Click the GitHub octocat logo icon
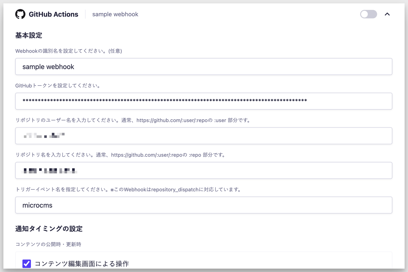This screenshot has width=408, height=272. tap(20, 14)
